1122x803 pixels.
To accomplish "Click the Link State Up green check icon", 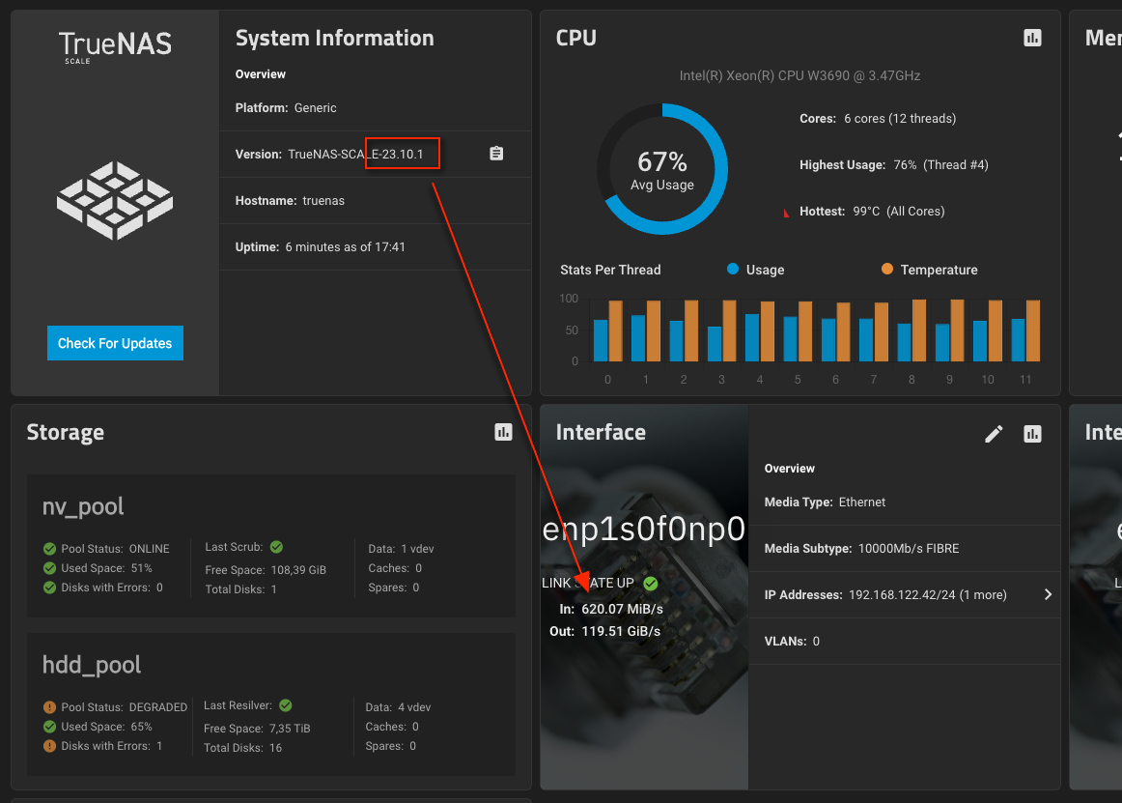I will coord(651,583).
